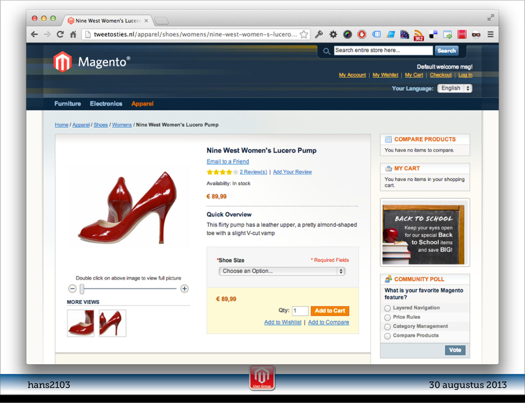This screenshot has height=405, width=525.
Task: Click the Compare Products list icon
Action: (388, 139)
